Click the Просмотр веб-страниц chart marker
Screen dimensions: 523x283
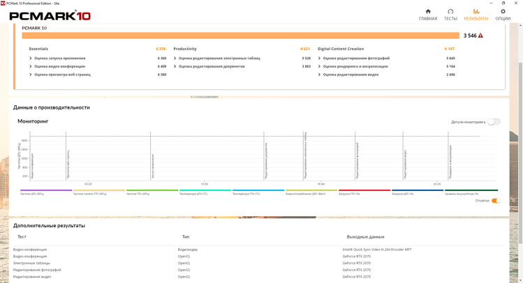click(x=68, y=165)
